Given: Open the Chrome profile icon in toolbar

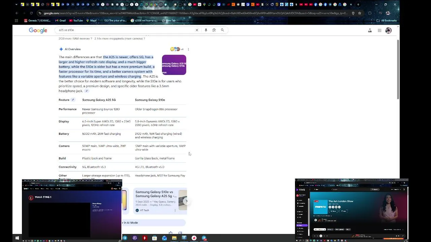Looking at the screenshot, I should tap(388, 13).
